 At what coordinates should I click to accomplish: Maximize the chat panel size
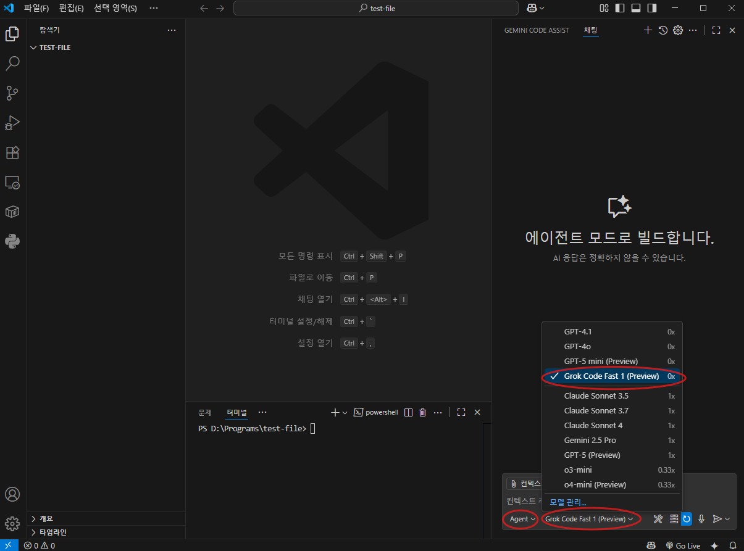coord(716,30)
